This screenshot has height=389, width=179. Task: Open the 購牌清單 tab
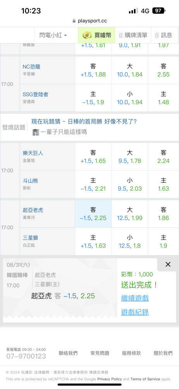(x=133, y=35)
